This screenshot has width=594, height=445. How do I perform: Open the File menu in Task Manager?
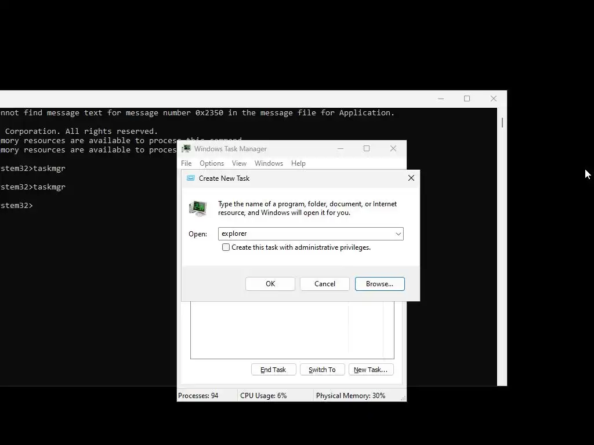(186, 163)
